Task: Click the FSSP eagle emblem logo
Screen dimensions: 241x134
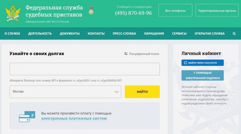Action: click(x=13, y=13)
